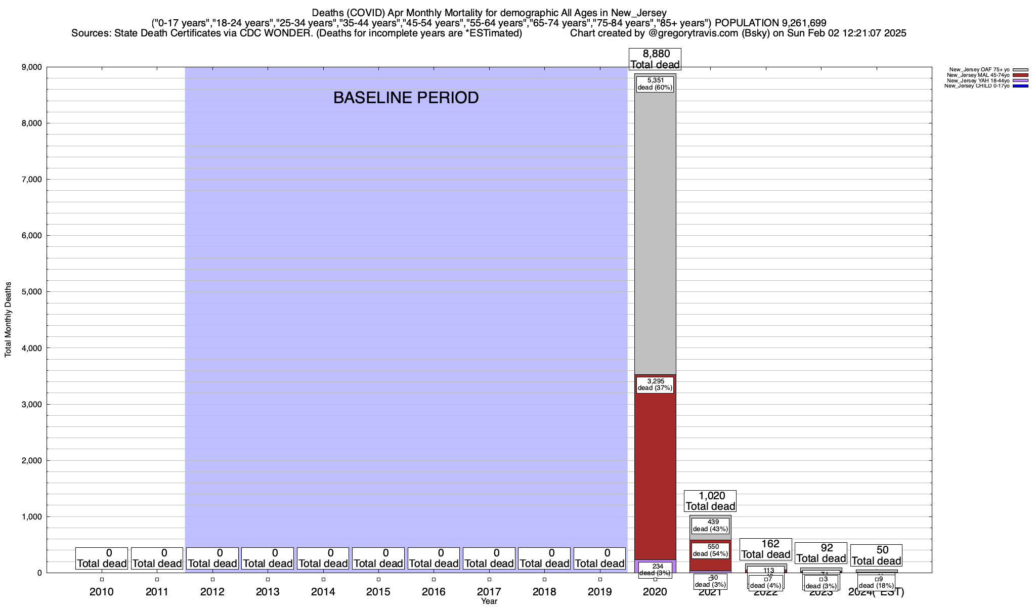Click the 234 dead (3%) label for 2020

pos(655,570)
